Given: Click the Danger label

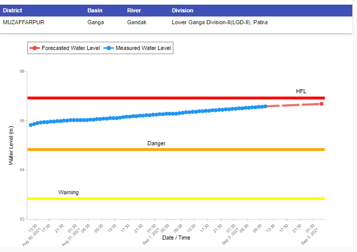Looking at the screenshot, I should click(x=156, y=143).
